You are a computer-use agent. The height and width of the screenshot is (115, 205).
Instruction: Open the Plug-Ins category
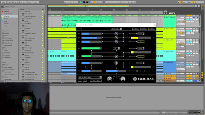(x=7, y=48)
